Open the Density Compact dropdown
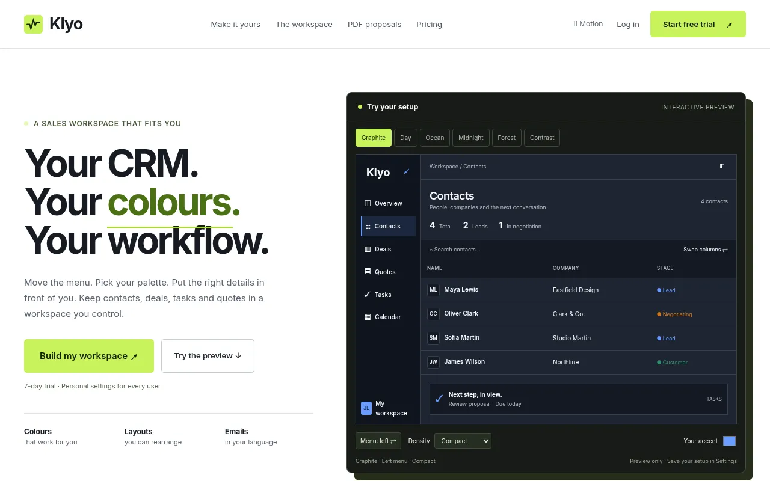This screenshot has width=770, height=481. pos(463,441)
